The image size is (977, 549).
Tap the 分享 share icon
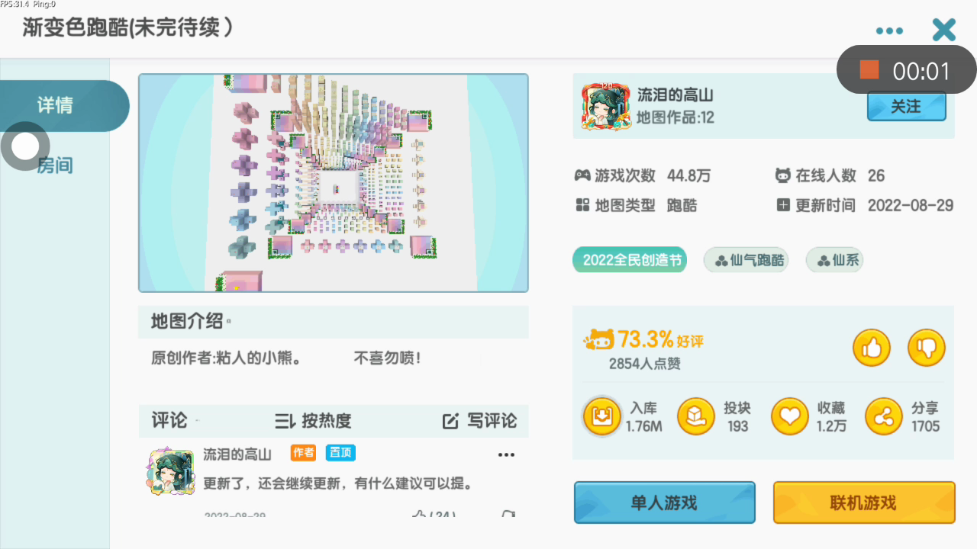[884, 416]
